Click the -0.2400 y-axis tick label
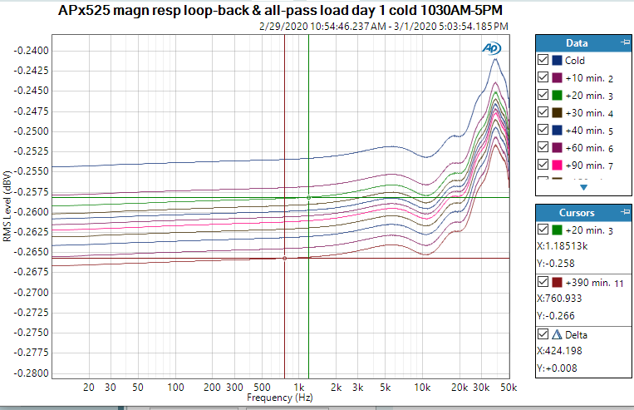Viewport: 634px width, 410px height. tap(31, 51)
